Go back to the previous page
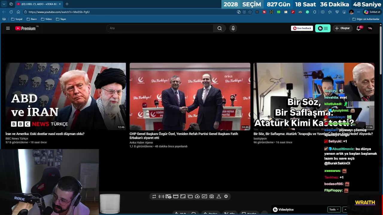The height and width of the screenshot is (215, 383). (4, 12)
